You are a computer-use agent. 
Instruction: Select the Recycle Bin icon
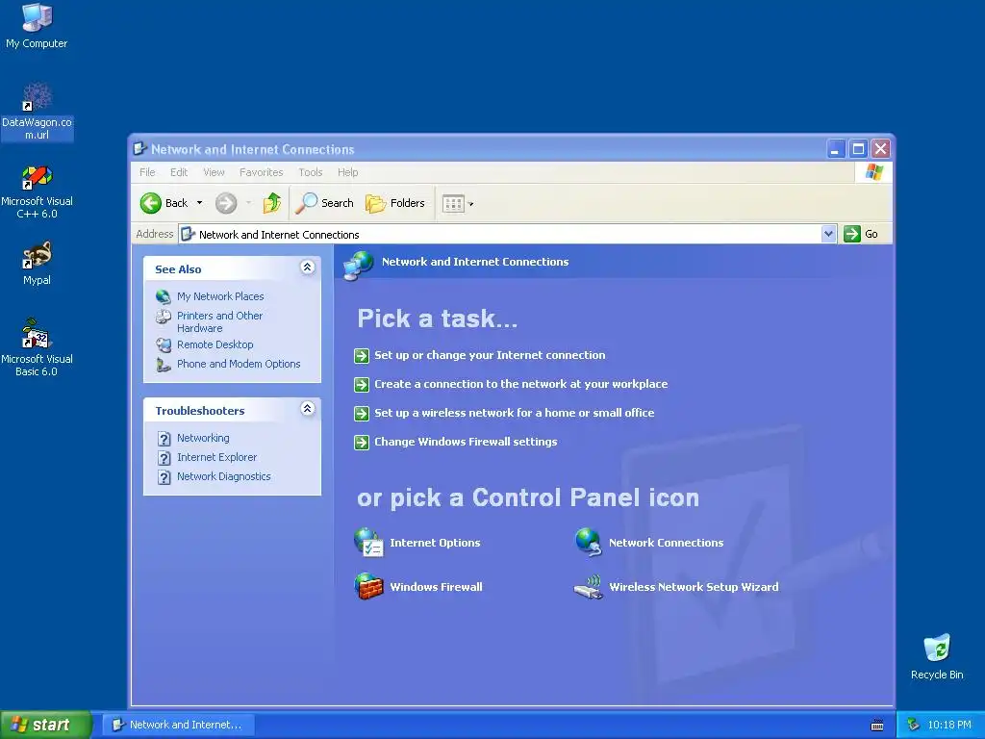[x=937, y=656]
